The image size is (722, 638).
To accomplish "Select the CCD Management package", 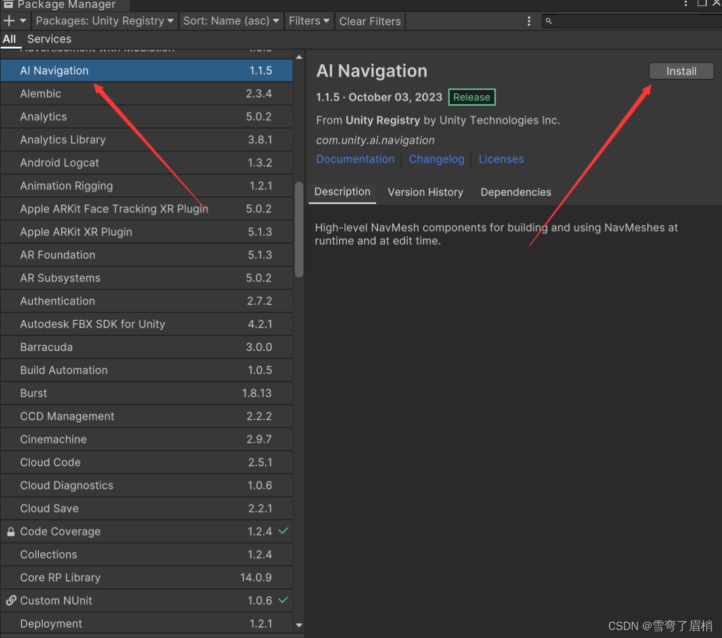I will (146, 416).
